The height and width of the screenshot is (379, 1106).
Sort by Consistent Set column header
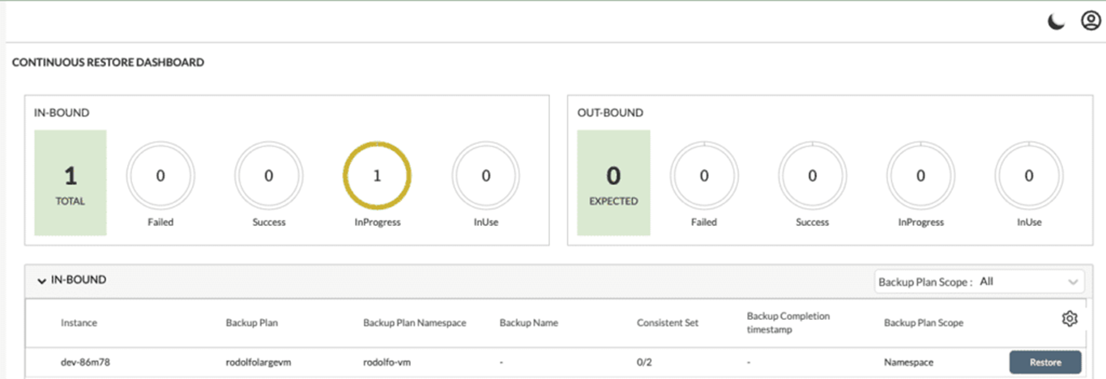pyautogui.click(x=668, y=323)
